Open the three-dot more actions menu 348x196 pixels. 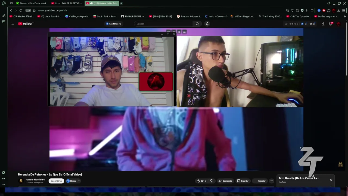tap(271, 181)
